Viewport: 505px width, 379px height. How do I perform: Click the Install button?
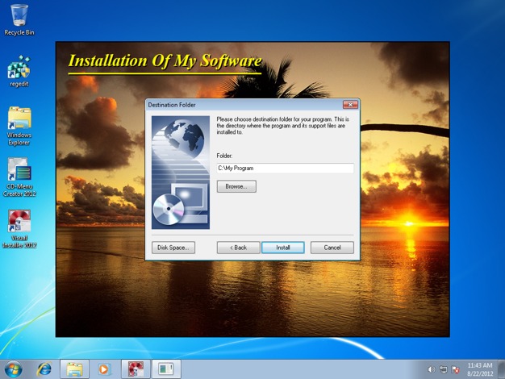click(x=283, y=248)
